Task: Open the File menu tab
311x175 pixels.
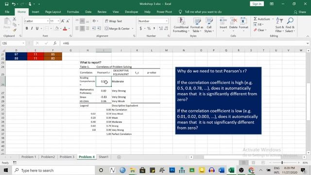Action: (7, 12)
